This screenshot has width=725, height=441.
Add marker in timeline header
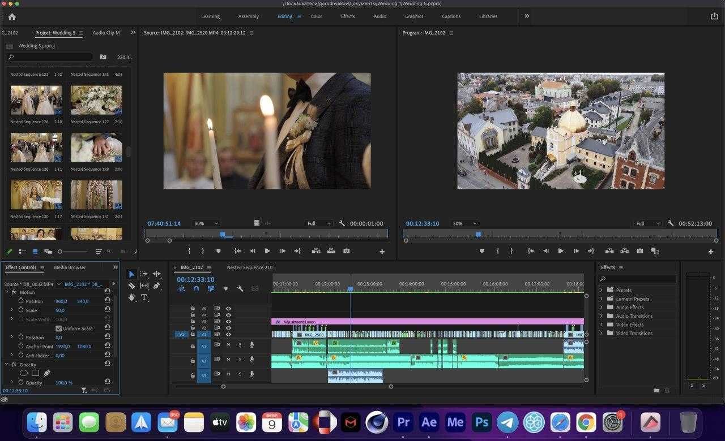tap(225, 288)
